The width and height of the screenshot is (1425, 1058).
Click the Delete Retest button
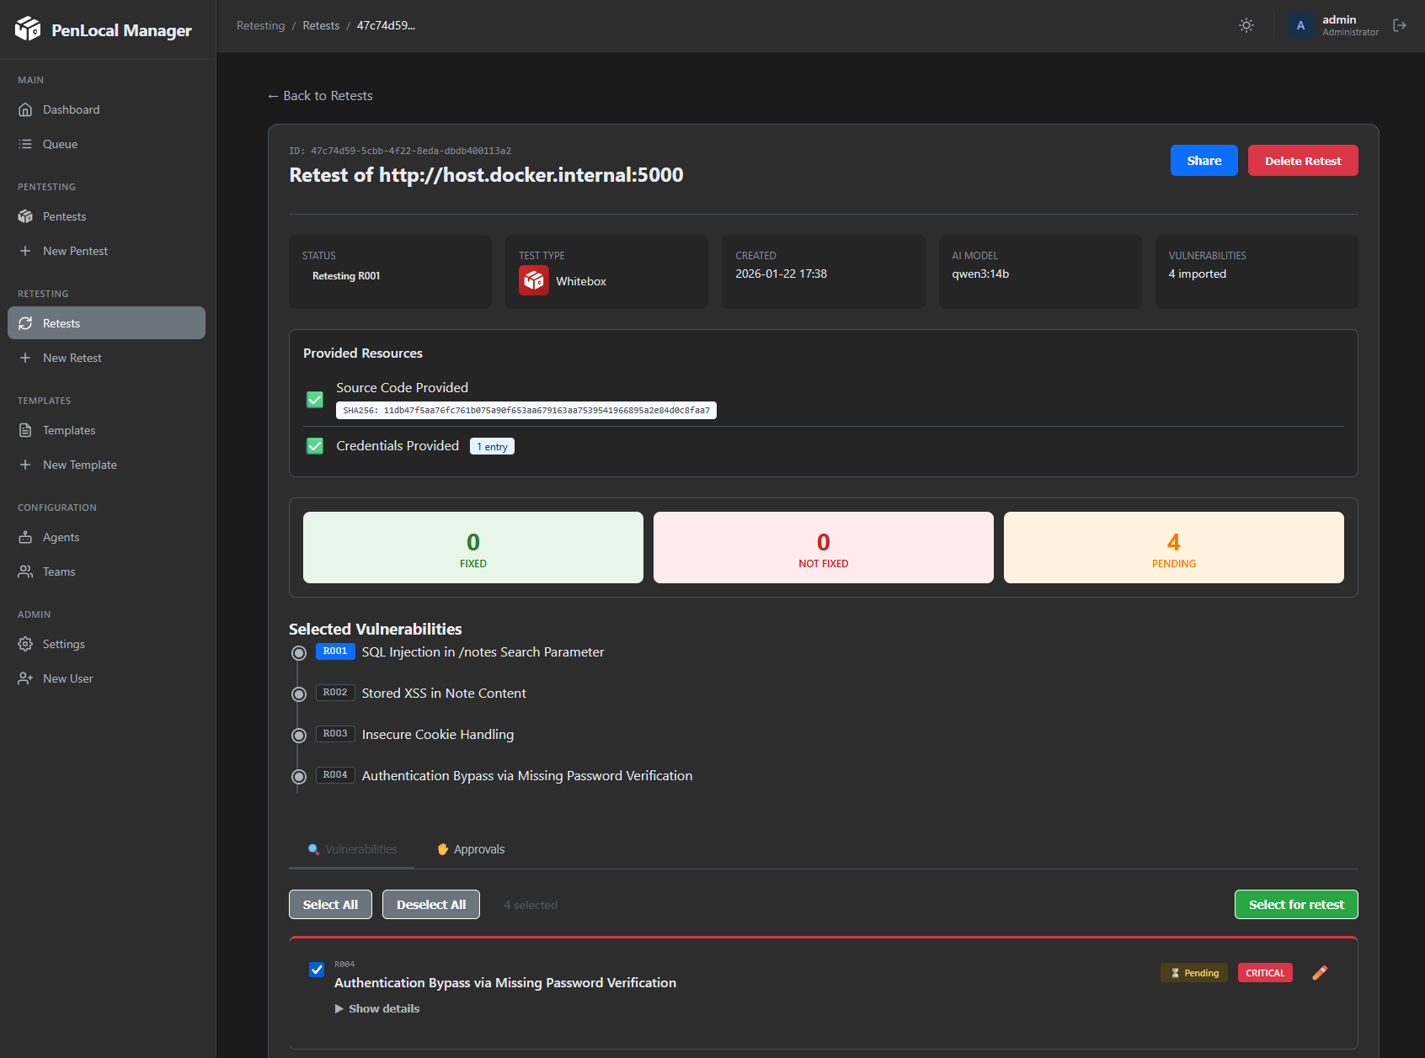[1302, 161]
